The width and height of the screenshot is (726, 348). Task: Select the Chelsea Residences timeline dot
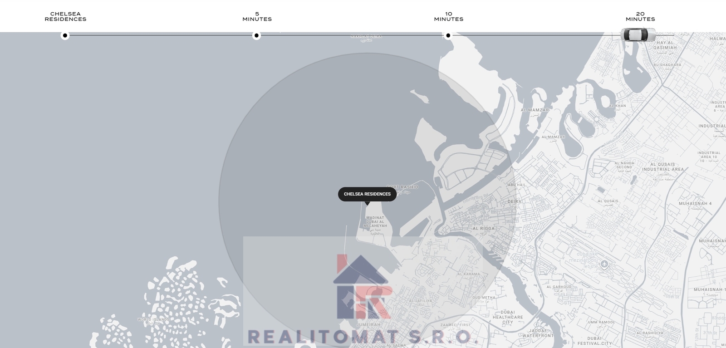[65, 35]
